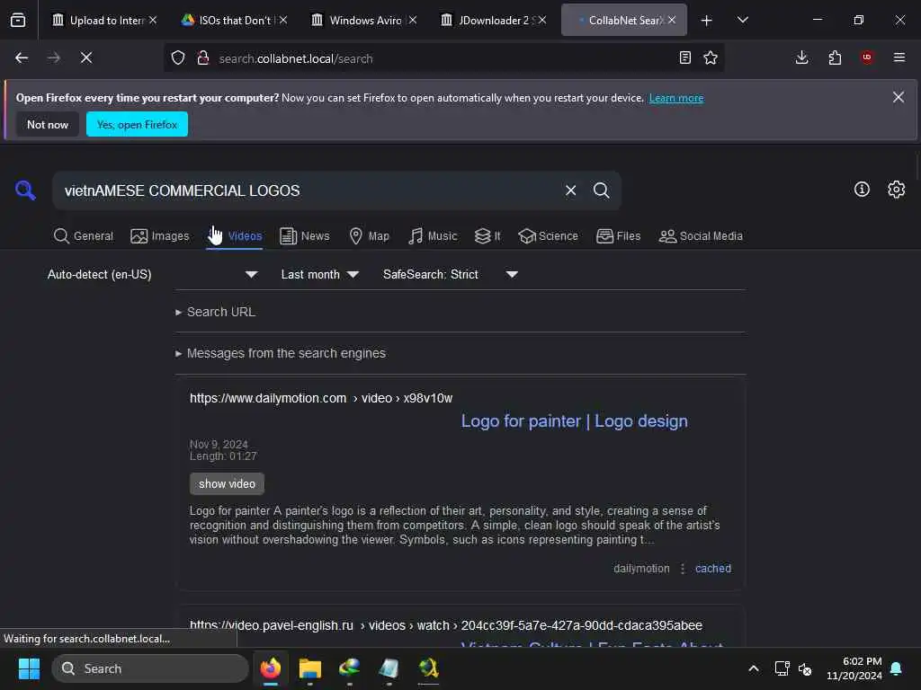The width and height of the screenshot is (921, 690).
Task: Click the uBlock Origin extension icon
Action: coord(867,57)
